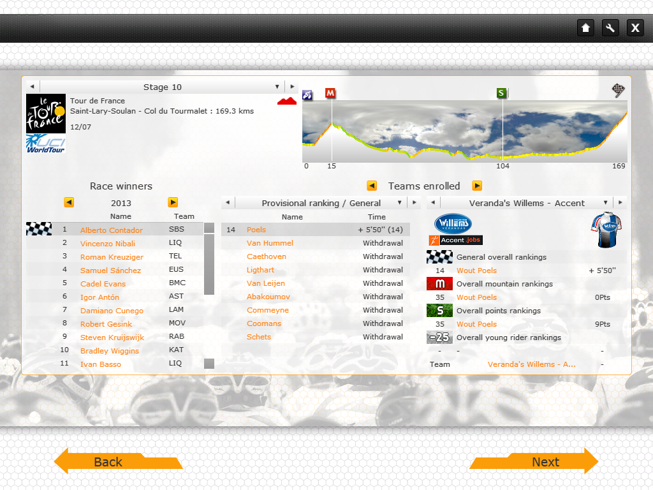Click the red M mountain marker icon
This screenshot has height=490, width=653.
coord(330,93)
